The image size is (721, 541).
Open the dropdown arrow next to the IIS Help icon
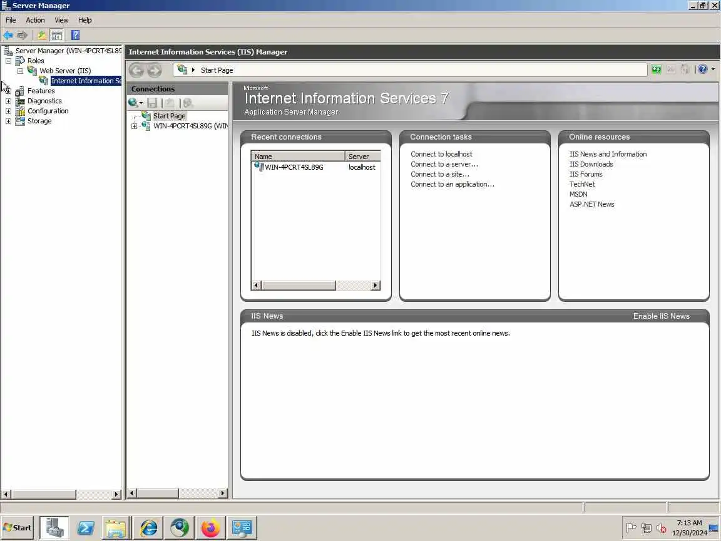click(x=713, y=70)
